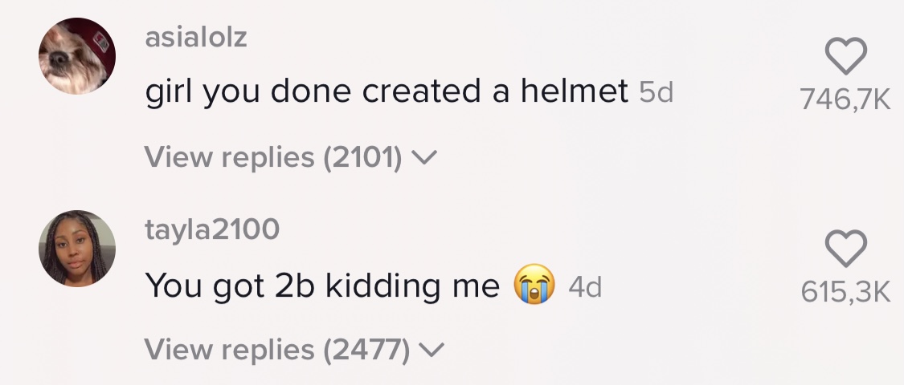Screen dimensions: 904x385
Task: Like asialolz's helmet comment with the heart
Action: click(846, 56)
